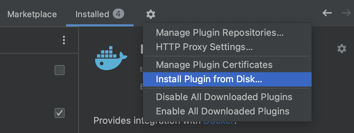Open the vertical three-dot options menu

64,40
